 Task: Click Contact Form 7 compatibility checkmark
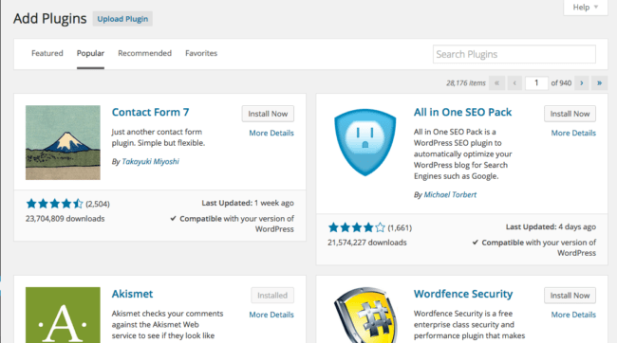(173, 219)
